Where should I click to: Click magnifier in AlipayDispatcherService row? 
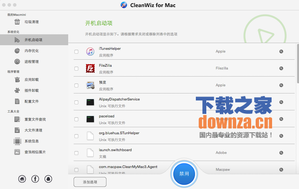click(x=281, y=102)
